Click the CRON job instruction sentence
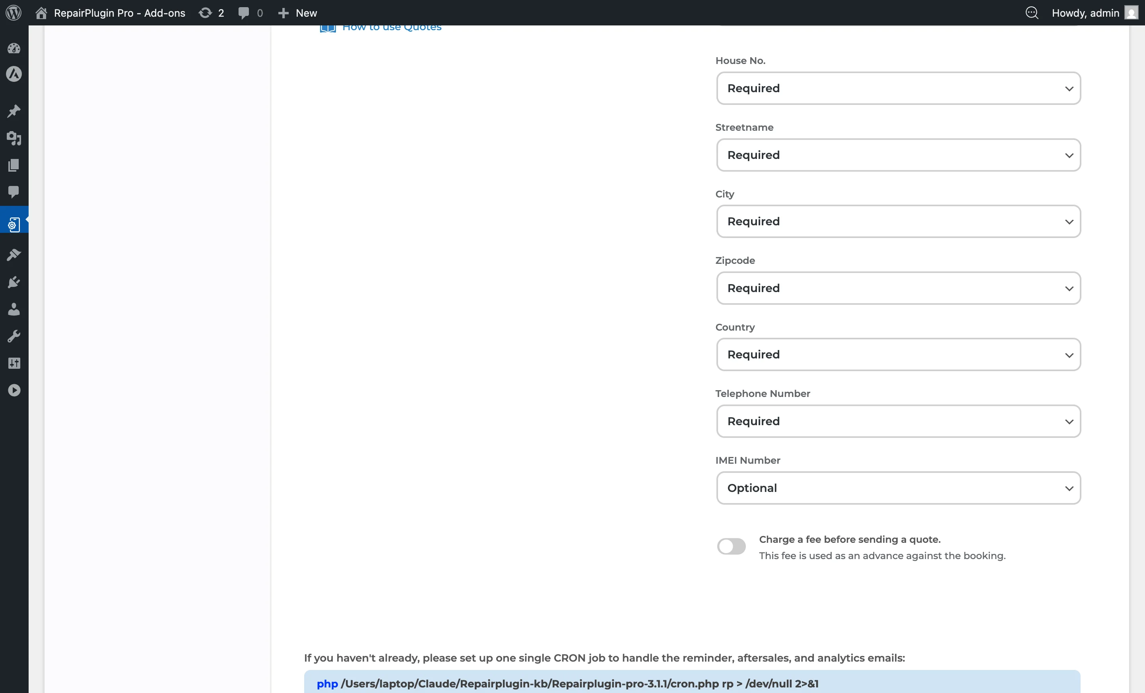 pyautogui.click(x=604, y=658)
